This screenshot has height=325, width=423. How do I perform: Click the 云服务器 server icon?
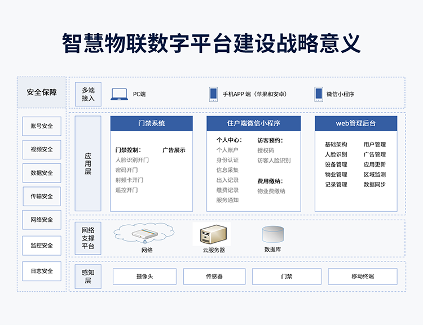pyautogui.click(x=214, y=233)
